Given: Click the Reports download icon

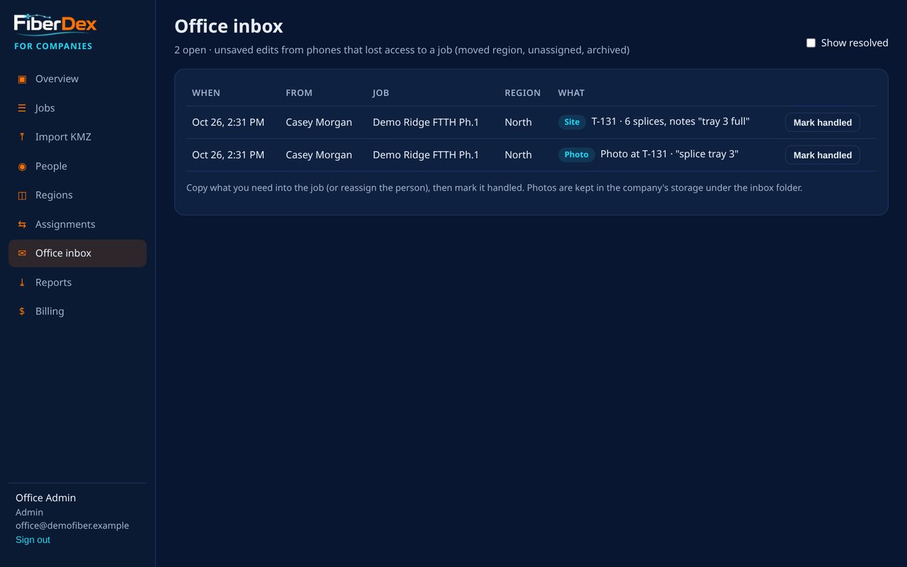Looking at the screenshot, I should coord(22,282).
